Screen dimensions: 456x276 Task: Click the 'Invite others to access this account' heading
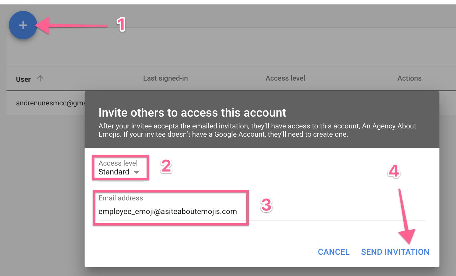tap(192, 113)
